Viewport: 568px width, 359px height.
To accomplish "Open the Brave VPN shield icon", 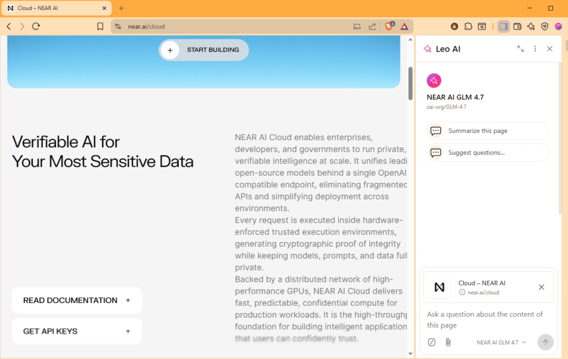I will 545,26.
